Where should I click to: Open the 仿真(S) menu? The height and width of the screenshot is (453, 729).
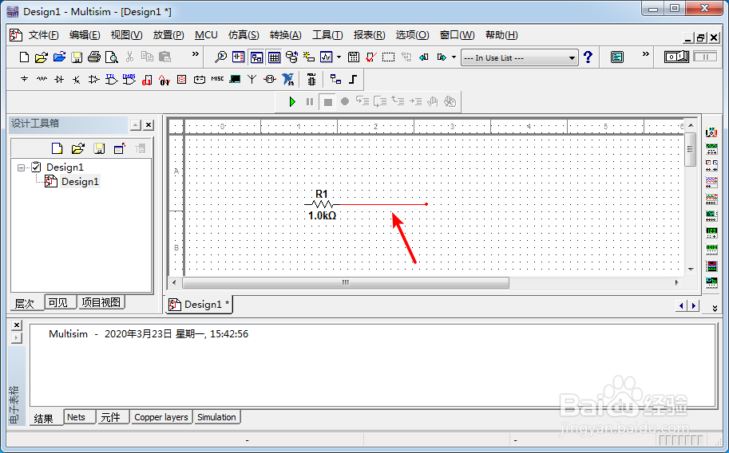[x=244, y=35]
